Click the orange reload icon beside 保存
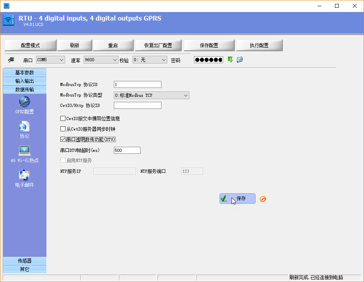This screenshot has height=282, width=364. click(x=263, y=199)
